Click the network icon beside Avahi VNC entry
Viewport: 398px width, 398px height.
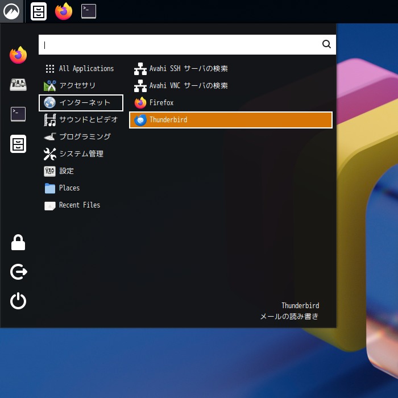click(x=140, y=86)
